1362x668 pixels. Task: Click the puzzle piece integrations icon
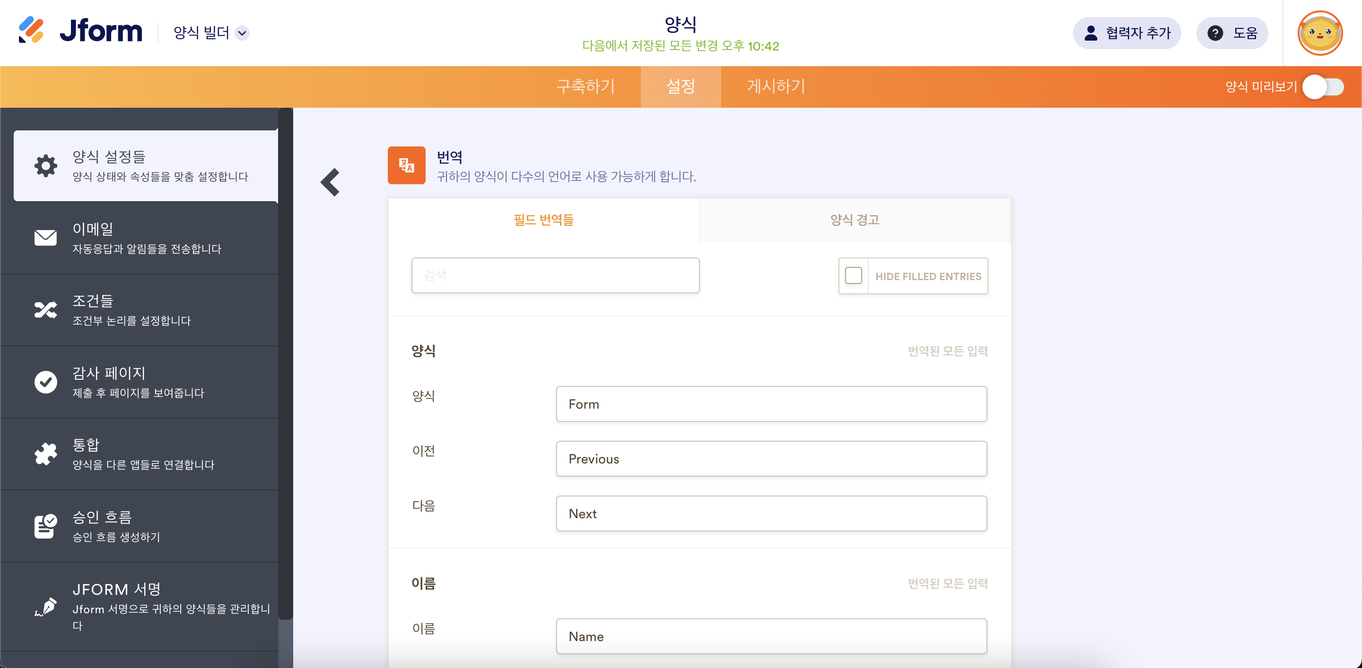(46, 454)
